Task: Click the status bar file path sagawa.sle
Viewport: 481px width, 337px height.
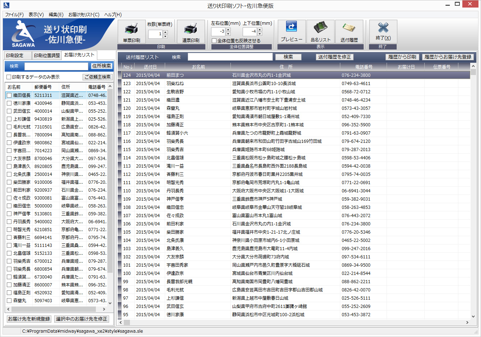Action: (x=83, y=331)
